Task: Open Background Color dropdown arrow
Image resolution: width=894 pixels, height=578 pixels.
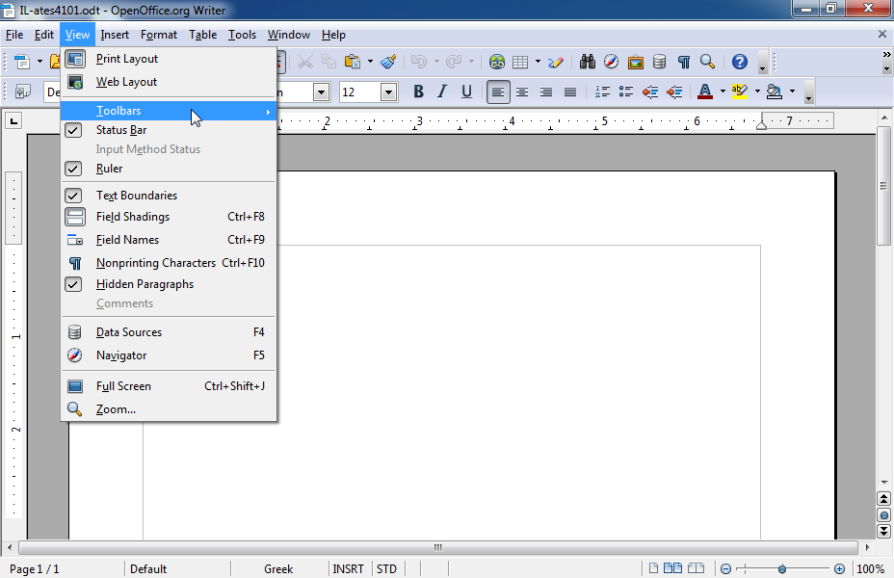Action: click(792, 92)
